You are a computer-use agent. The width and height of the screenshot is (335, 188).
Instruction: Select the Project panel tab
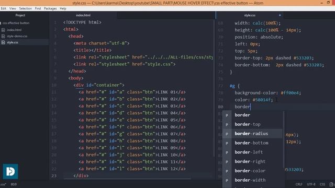coord(20,15)
